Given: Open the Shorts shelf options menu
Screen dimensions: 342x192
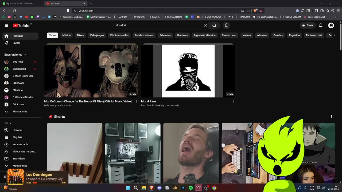Looking at the screenshot, I should (332, 117).
